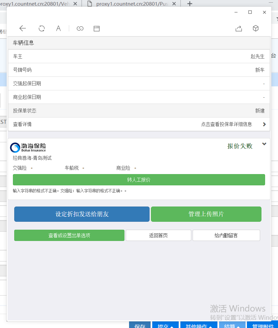Click 给内勤留言 button
Screen dimensions: 278x328
(x=226, y=235)
